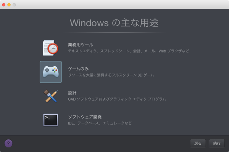Click description リソースを大量に消費するフルスクリーン 3D ゲーム
This screenshot has height=152, width=229.
pos(111,75)
